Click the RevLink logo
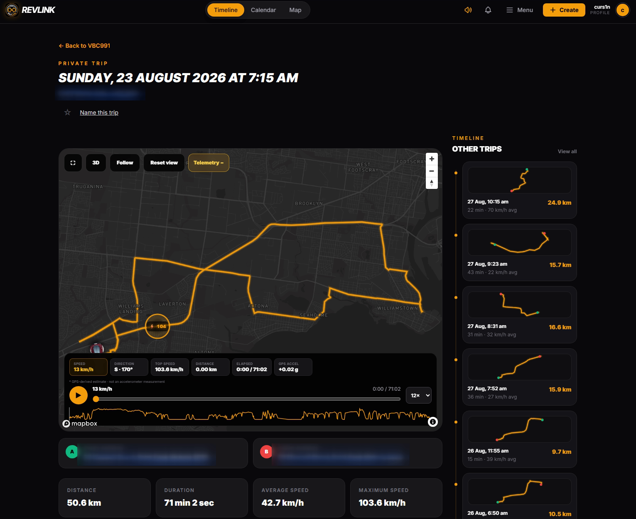The image size is (636, 519). coord(30,10)
